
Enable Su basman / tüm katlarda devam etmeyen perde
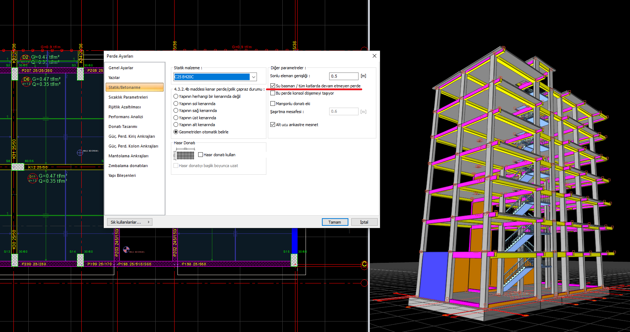point(273,86)
